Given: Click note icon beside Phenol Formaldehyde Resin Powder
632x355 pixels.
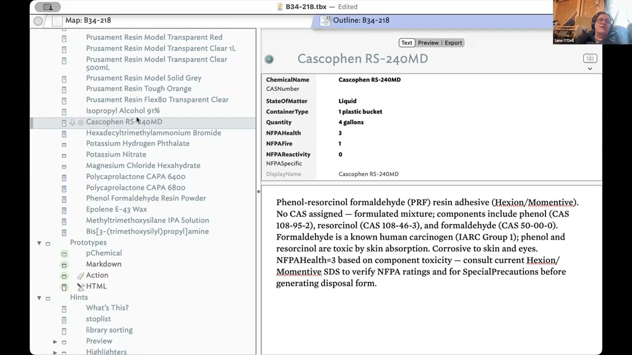Looking at the screenshot, I should (64, 199).
